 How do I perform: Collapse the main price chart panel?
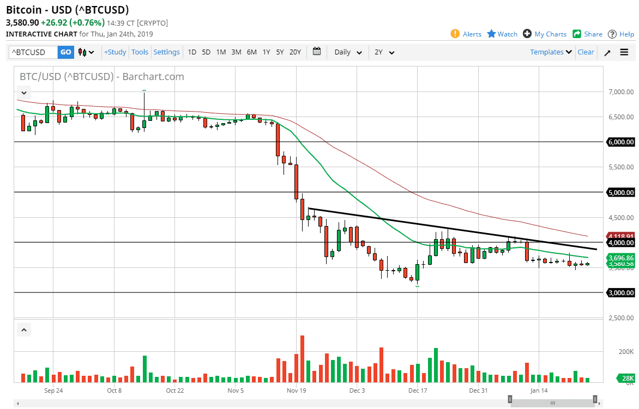pos(23,93)
